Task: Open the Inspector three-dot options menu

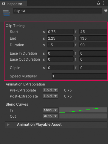Action: coord(104,3)
